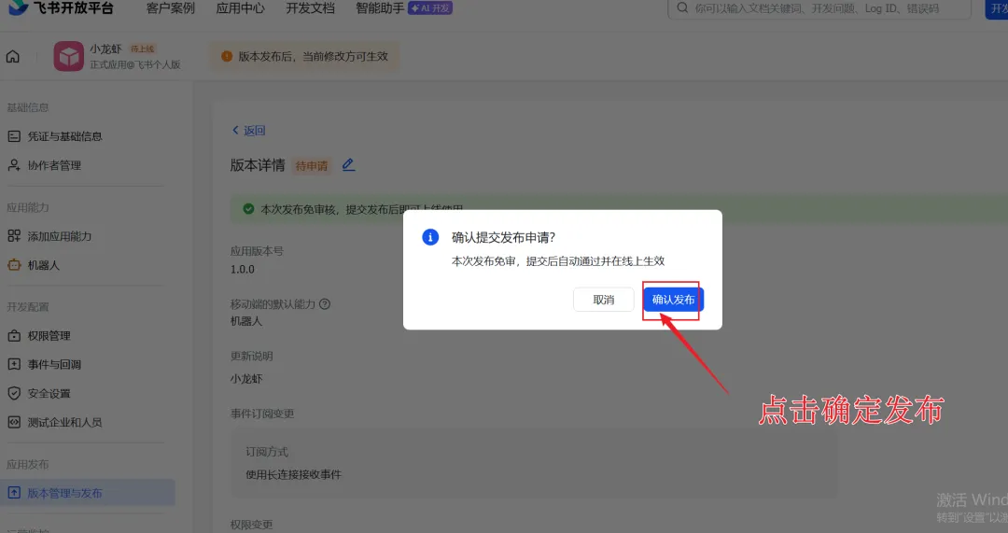Click the 事件与回调 icon

(14, 365)
